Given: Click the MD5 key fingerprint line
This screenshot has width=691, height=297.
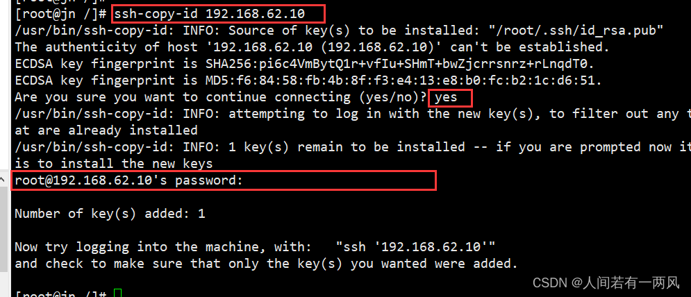Looking at the screenshot, I should coord(308,81).
